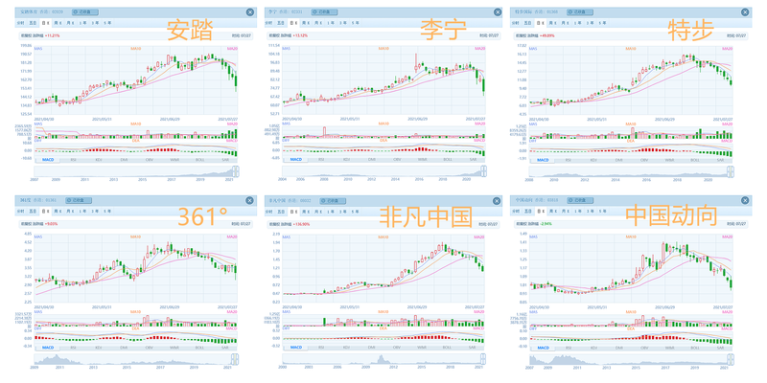Show 1年 range in 中国动向 panel
Screen dimensions: 767x383
[578, 211]
